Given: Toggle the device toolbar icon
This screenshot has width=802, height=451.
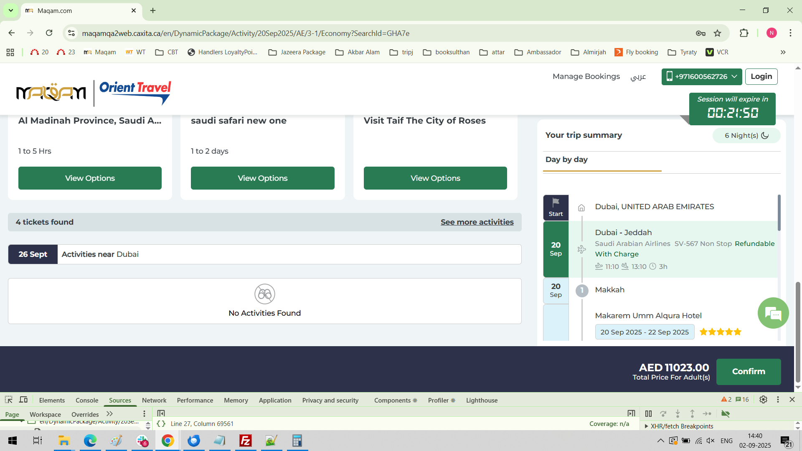Looking at the screenshot, I should (x=23, y=400).
